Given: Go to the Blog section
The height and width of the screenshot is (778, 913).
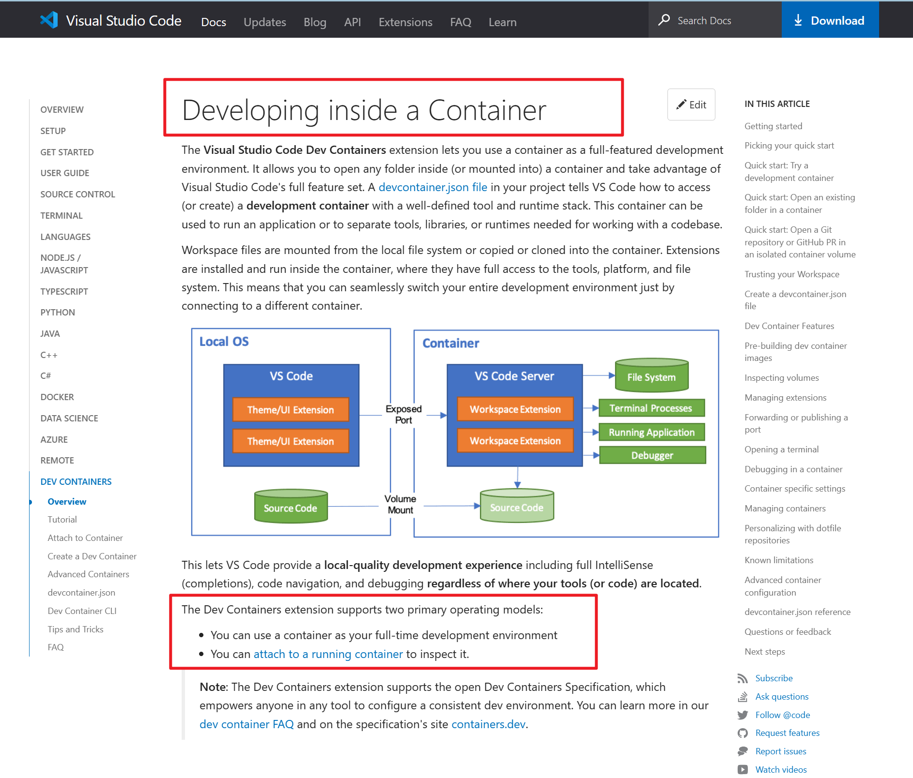Looking at the screenshot, I should (315, 22).
